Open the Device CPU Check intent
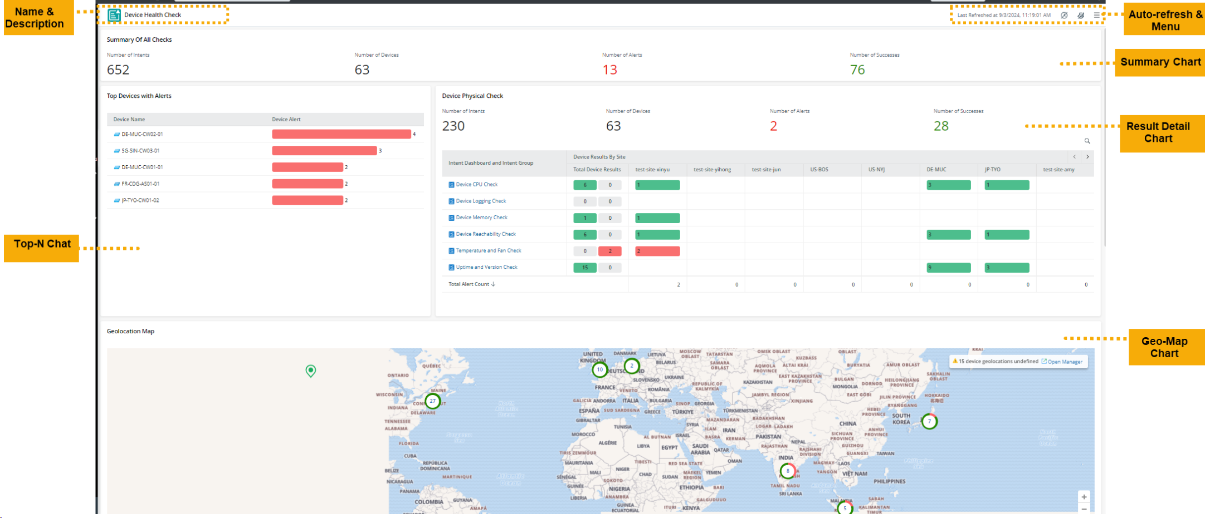 (476, 185)
